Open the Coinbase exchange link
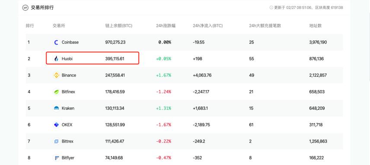Viewport: 370px width, 165px height. pyautogui.click(x=70, y=42)
